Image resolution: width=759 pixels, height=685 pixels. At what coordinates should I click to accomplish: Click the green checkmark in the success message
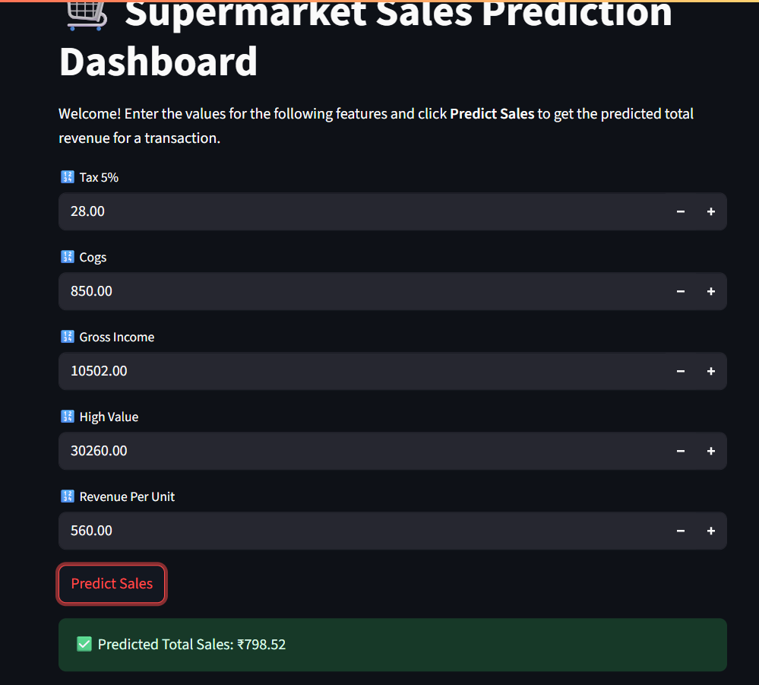[84, 644]
